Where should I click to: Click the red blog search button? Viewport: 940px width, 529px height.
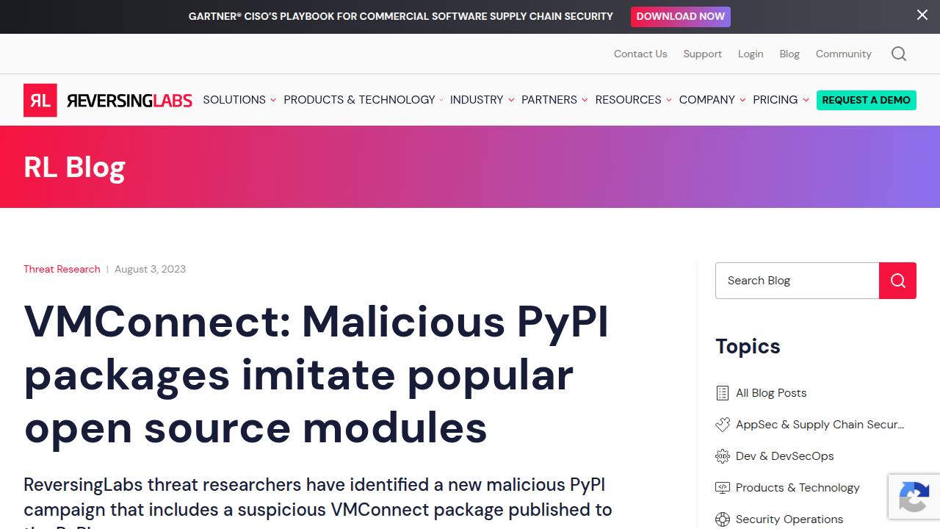[897, 281]
